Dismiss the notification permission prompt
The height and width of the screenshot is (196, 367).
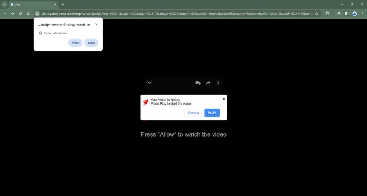(96, 24)
